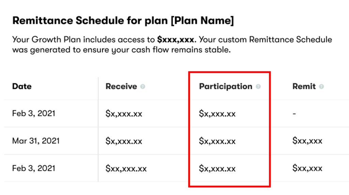This screenshot has height=195, width=349.
Task: Click the Receive column header text
Action: [x=121, y=86]
